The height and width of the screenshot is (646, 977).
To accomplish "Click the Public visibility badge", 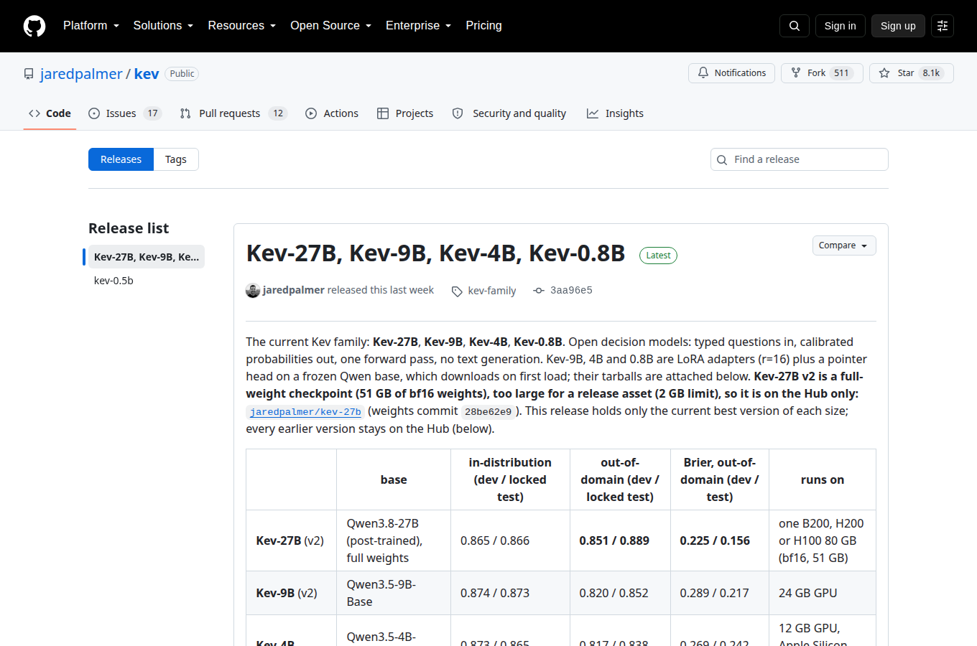I will [x=182, y=74].
